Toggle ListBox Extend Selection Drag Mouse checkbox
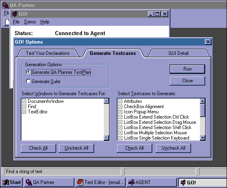Image resolution: width=227 pixels, height=188 pixels. 120,122
